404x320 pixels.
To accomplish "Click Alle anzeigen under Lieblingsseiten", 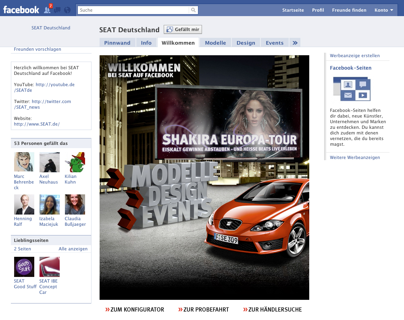I will [73, 249].
